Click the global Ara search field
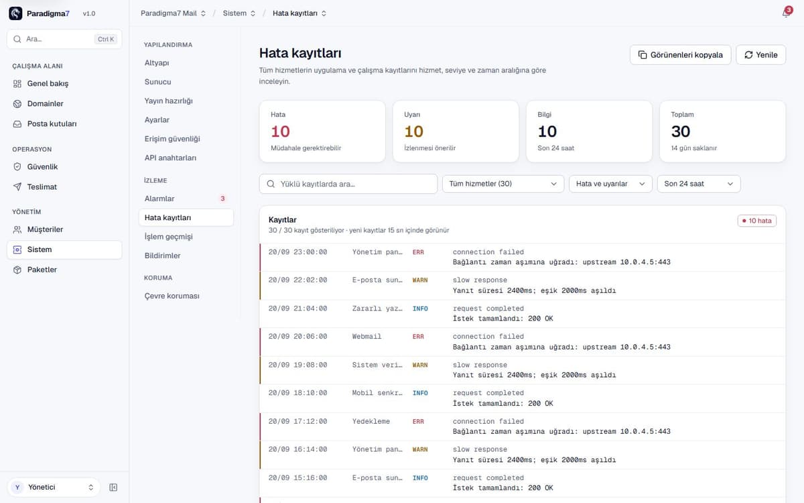This screenshot has height=503, width=804. point(64,39)
